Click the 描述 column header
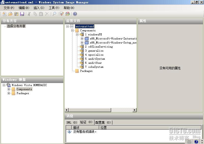This screenshot has height=144, width=204. click(x=85, y=128)
